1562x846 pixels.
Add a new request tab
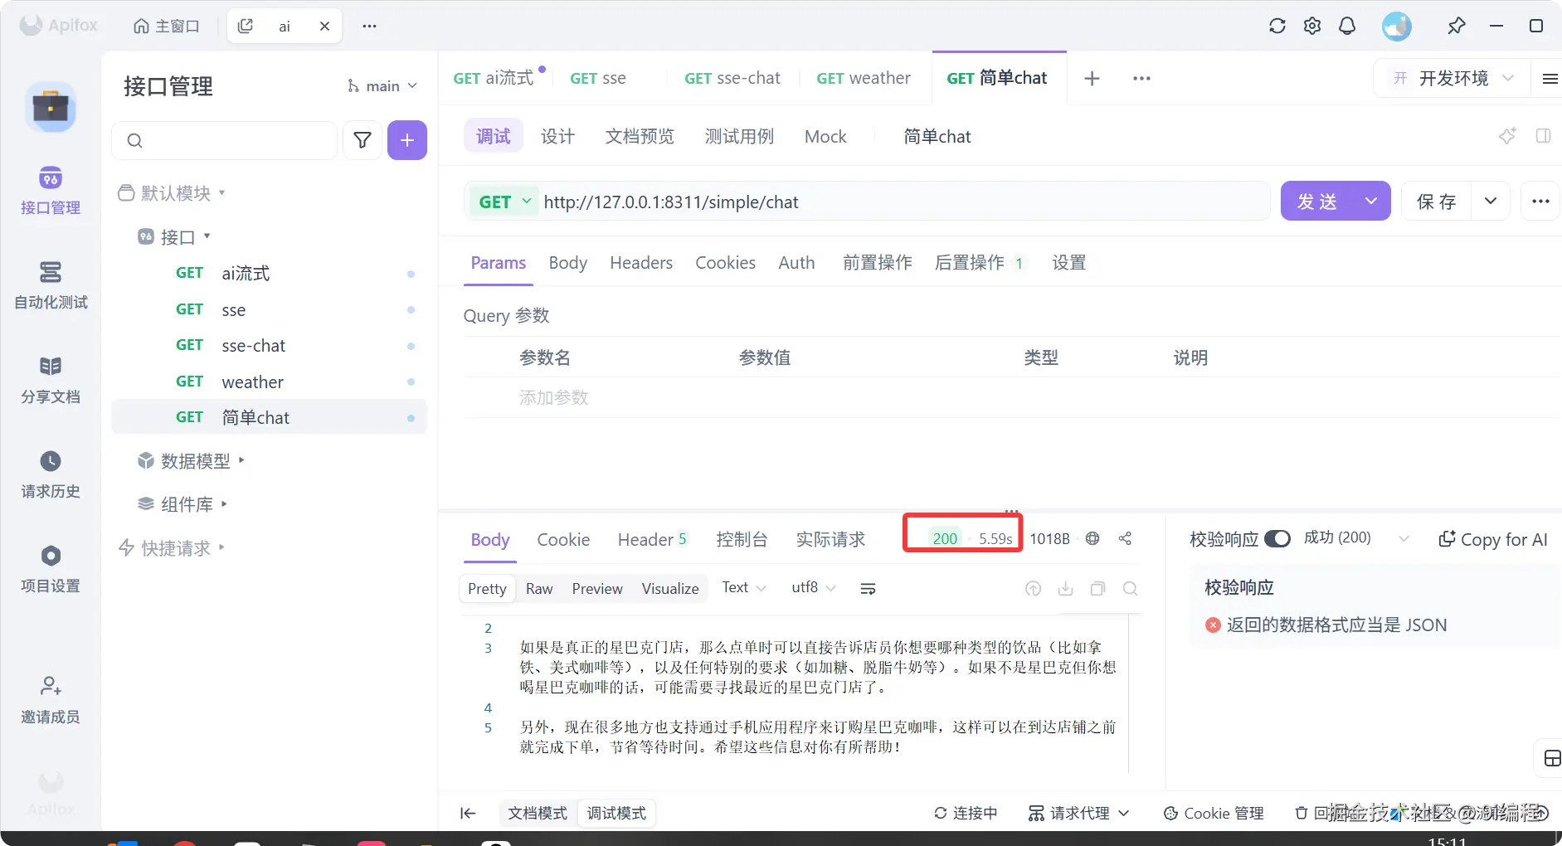point(1092,78)
